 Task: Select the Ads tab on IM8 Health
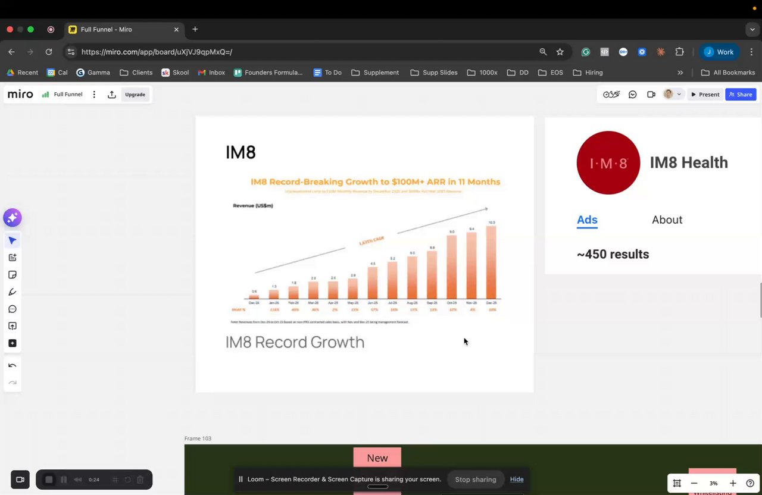click(587, 220)
